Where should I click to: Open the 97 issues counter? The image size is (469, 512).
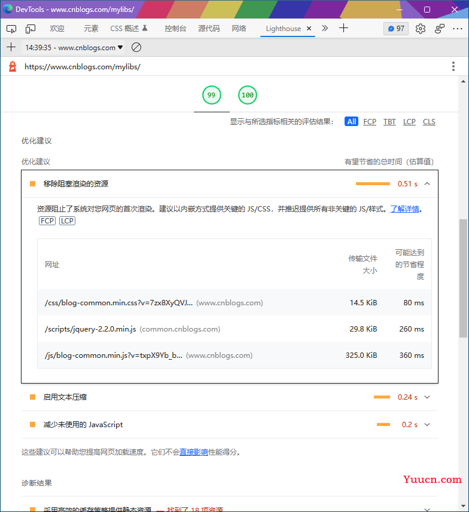coord(396,29)
